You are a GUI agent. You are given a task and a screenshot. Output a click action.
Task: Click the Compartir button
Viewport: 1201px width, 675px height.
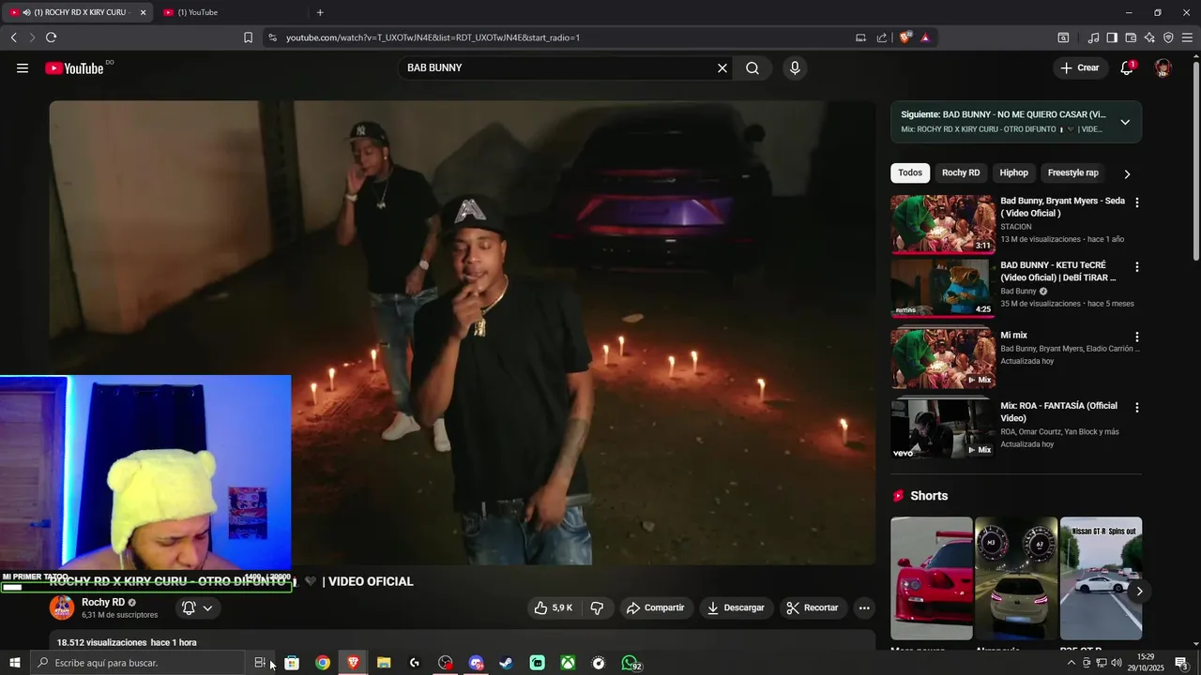(655, 607)
